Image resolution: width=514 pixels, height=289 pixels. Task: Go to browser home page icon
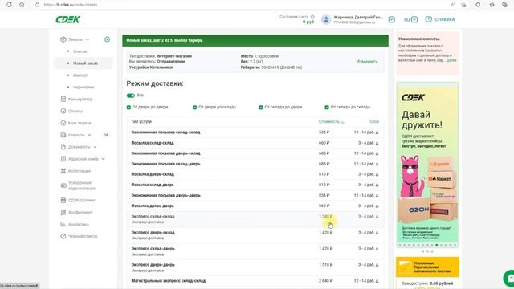(x=22, y=5)
